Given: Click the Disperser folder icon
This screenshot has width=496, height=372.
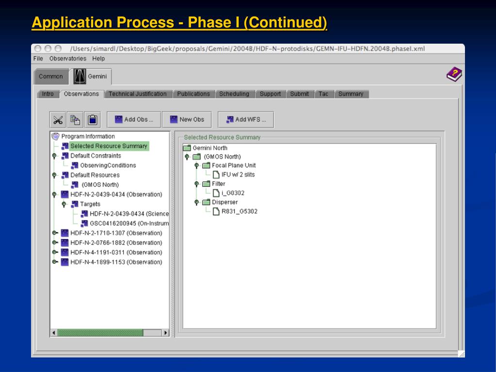Looking at the screenshot, I should pyautogui.click(x=206, y=202).
